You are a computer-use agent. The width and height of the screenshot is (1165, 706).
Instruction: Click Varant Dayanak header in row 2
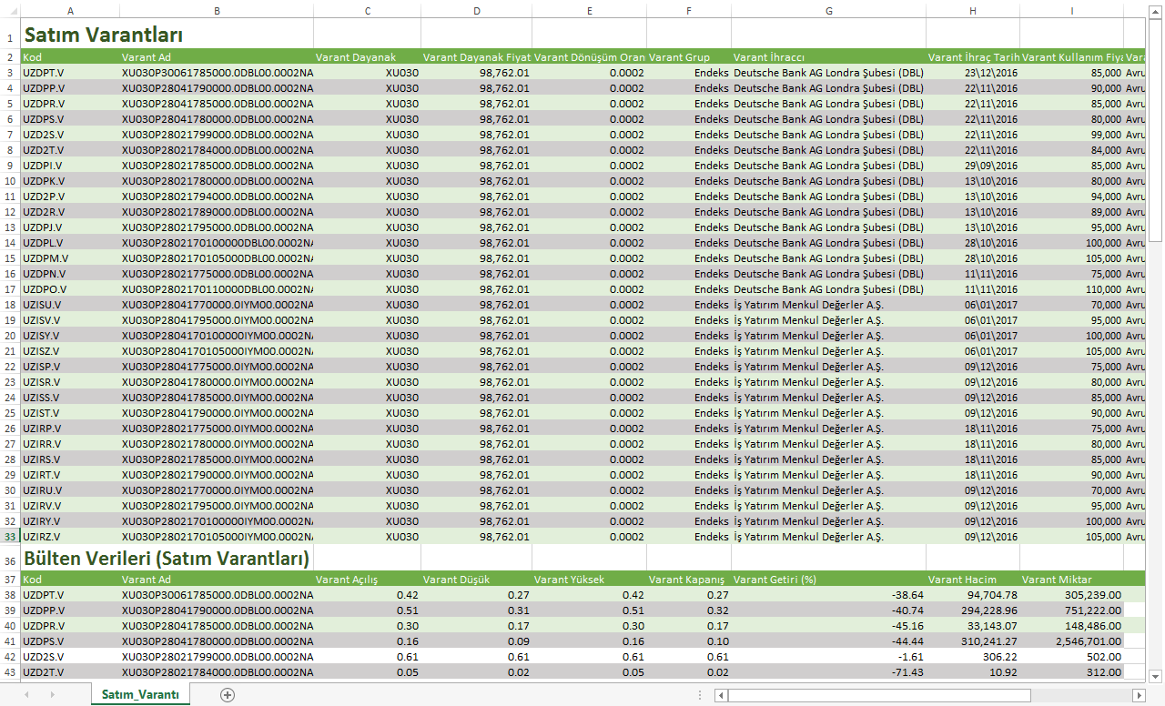(367, 56)
